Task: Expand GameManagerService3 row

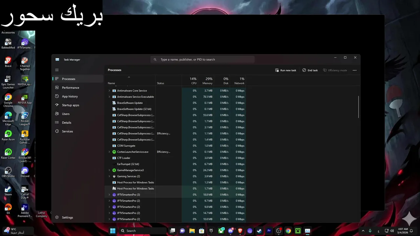Action: [x=109, y=170]
